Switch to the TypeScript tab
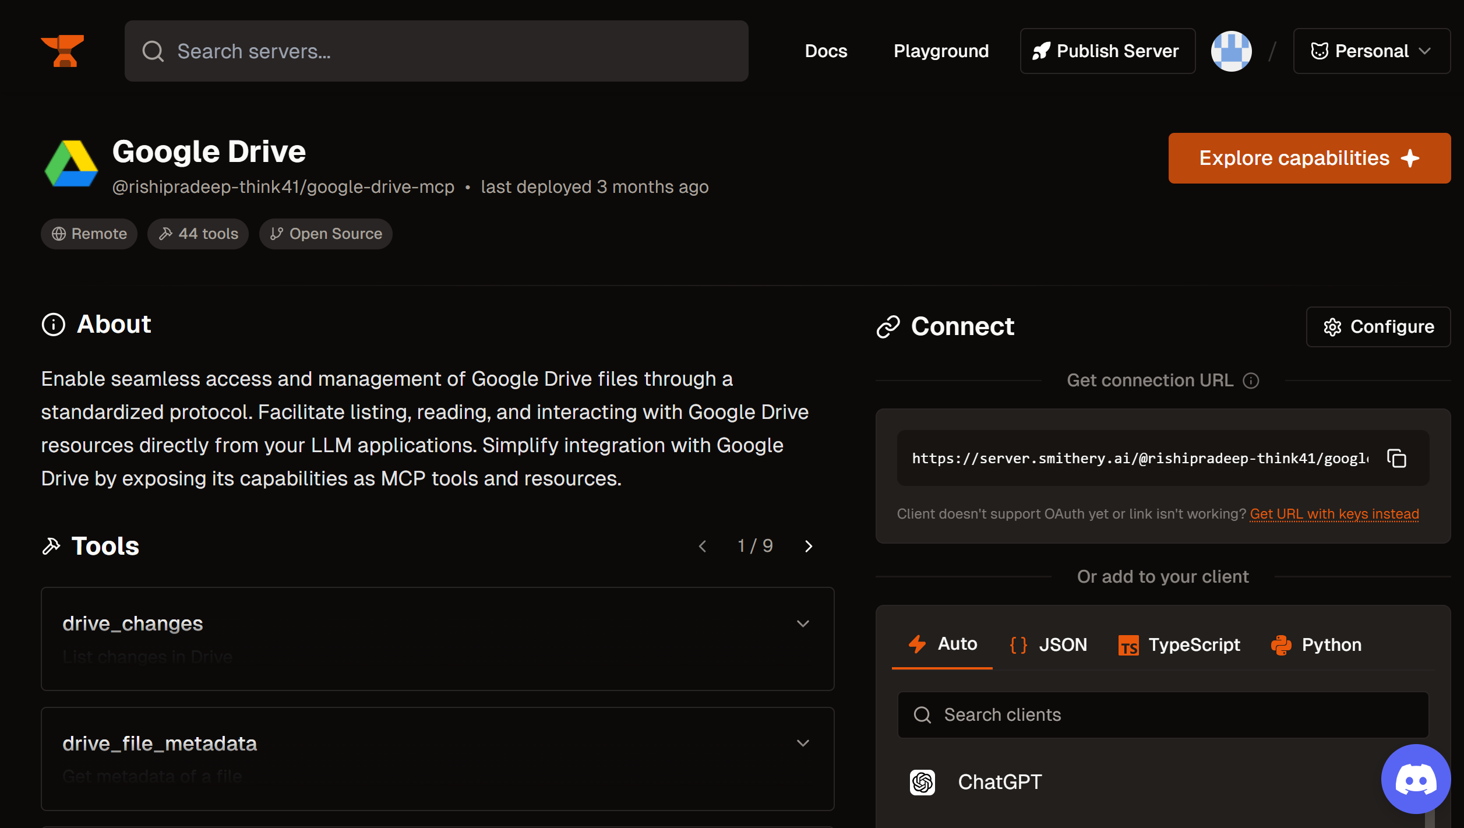 pyautogui.click(x=1179, y=644)
